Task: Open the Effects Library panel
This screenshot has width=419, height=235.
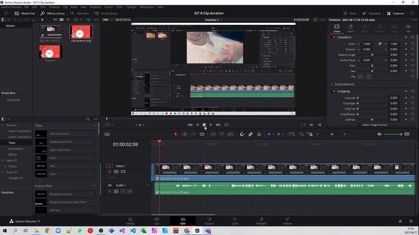Action: (x=52, y=13)
